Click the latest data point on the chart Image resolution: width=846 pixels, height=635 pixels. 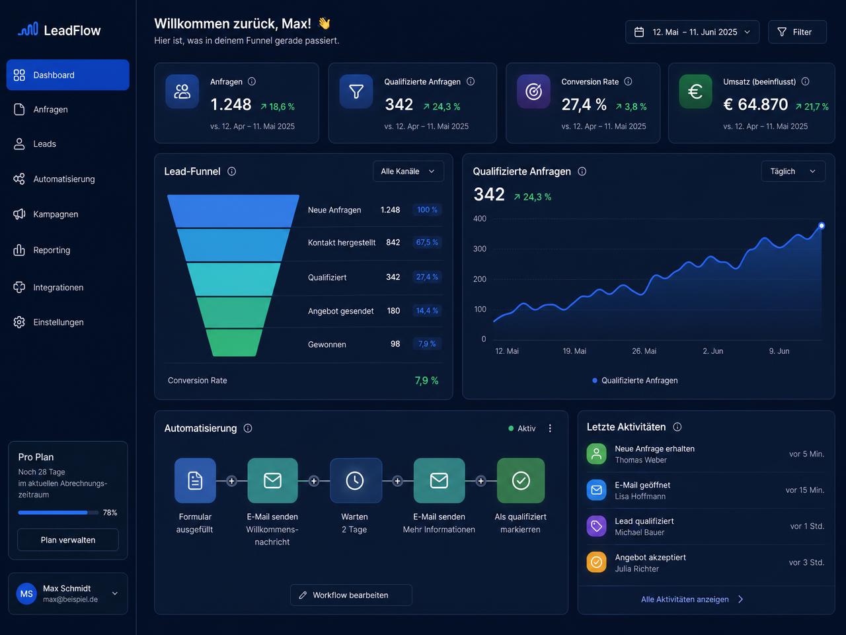(x=822, y=226)
